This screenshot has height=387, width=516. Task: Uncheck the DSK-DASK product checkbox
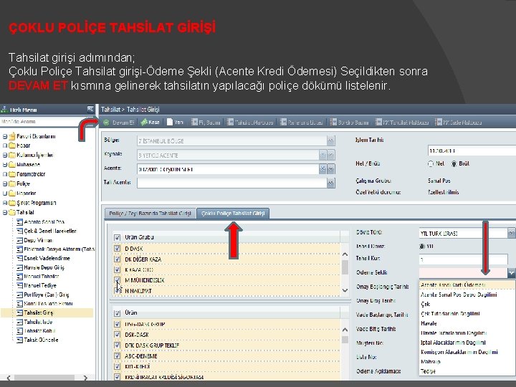coord(117,335)
